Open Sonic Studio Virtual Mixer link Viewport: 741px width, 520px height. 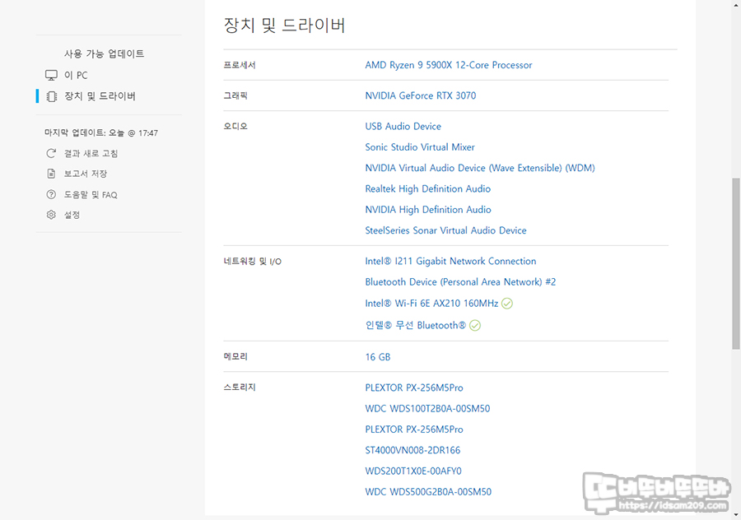(420, 147)
